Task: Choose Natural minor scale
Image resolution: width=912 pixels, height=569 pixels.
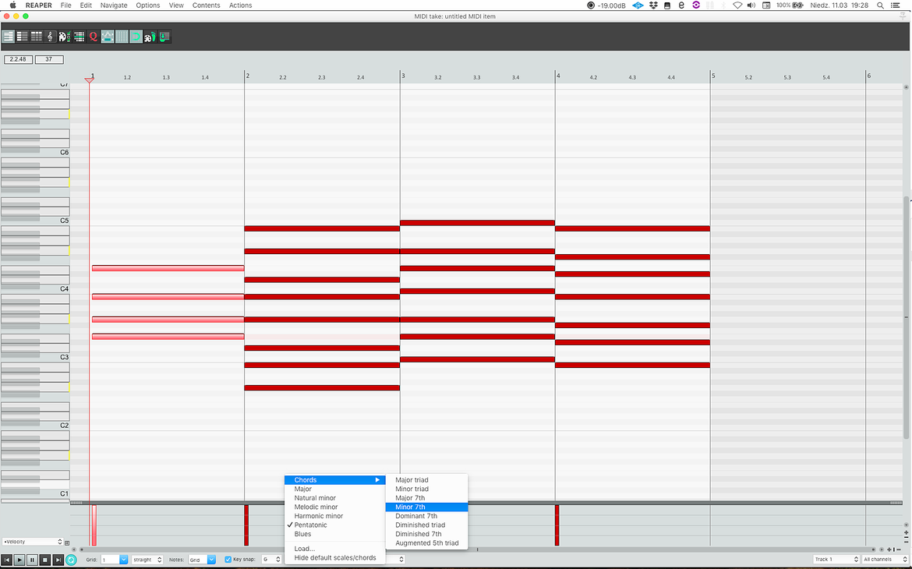Action: 334,498
